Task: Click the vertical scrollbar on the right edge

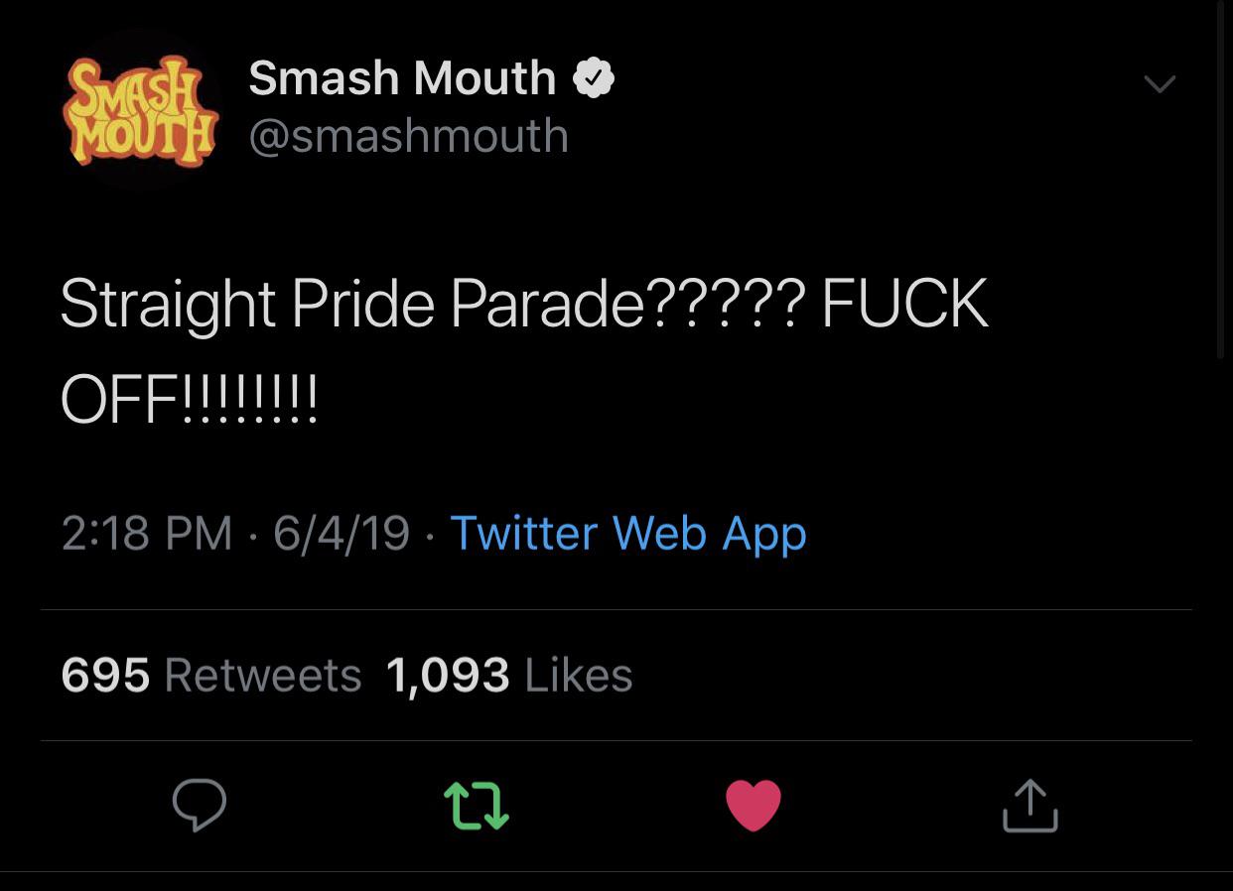Action: [1221, 179]
